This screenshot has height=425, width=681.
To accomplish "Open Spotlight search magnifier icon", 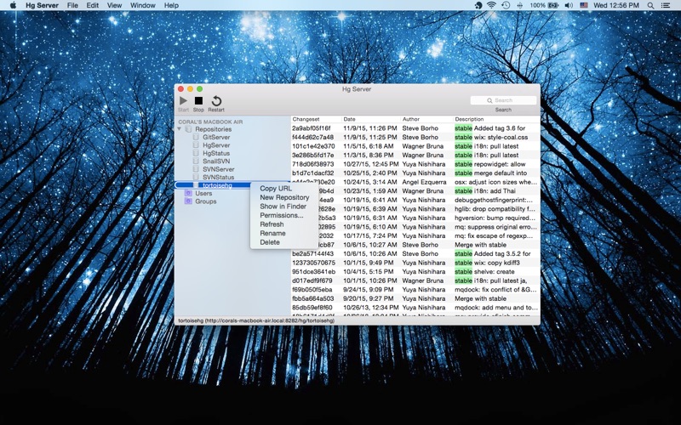I will [650, 5].
